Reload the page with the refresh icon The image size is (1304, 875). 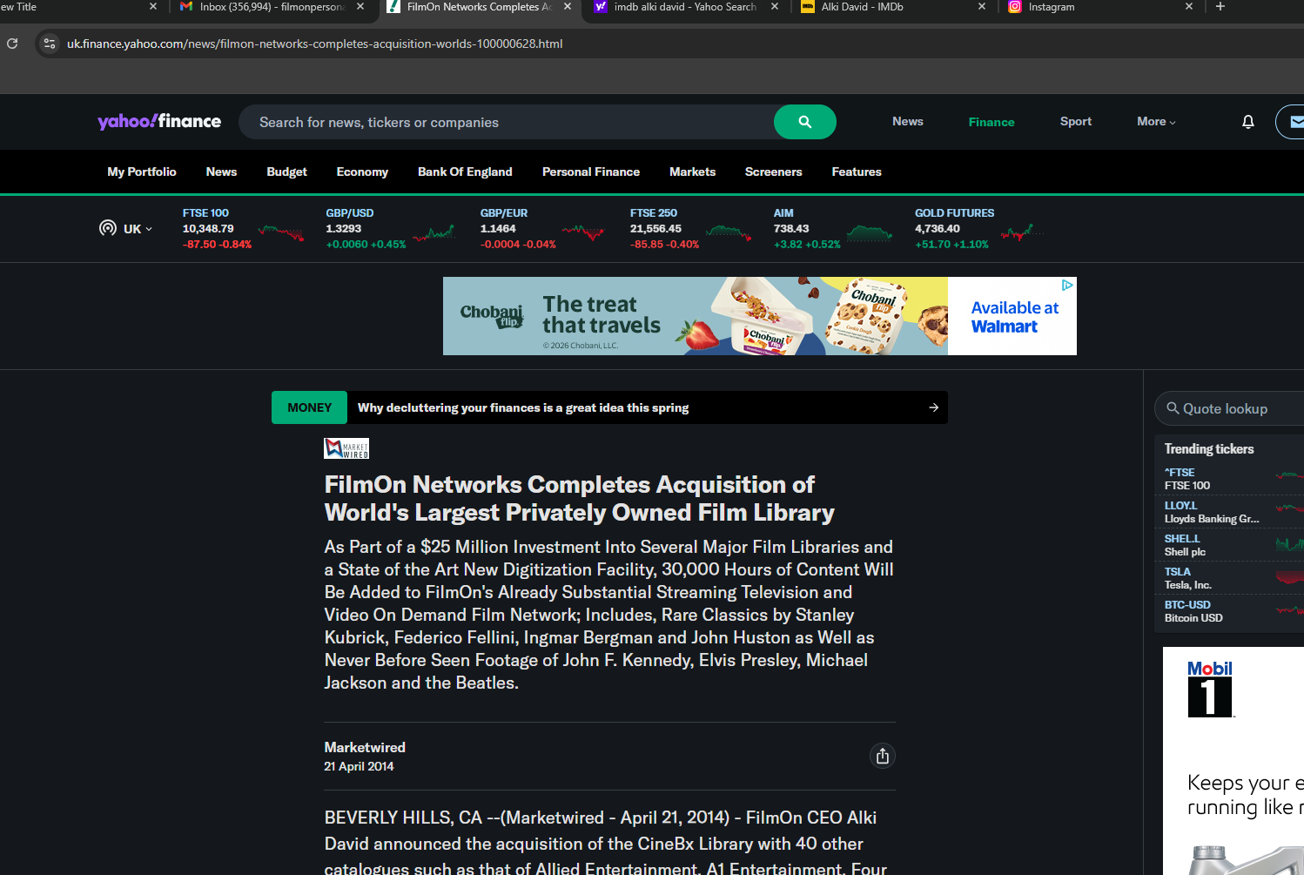click(x=12, y=44)
